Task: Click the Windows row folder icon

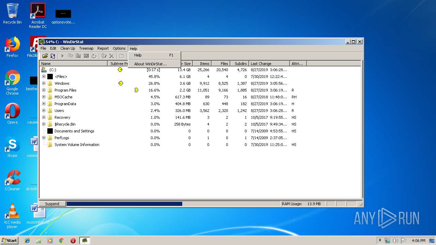Action: point(50,83)
